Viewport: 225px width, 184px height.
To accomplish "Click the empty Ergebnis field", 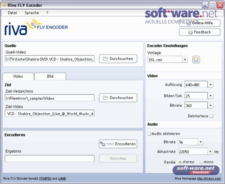I will 50,159.
